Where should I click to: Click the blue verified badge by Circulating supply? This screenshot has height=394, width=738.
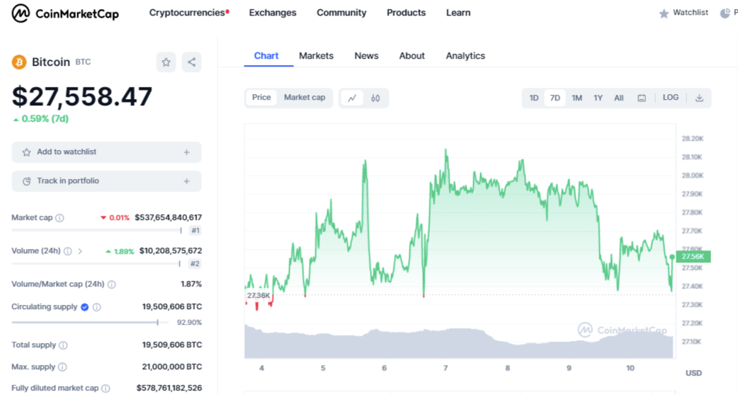85,307
